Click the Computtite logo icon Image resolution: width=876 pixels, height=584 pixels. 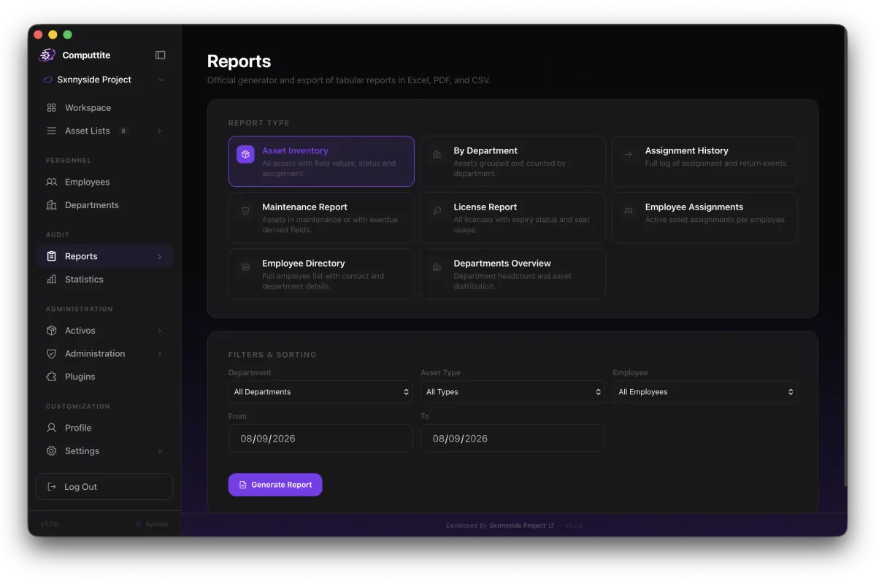(x=47, y=55)
